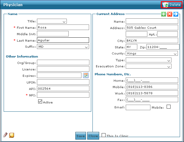Open the Expires date calendar picker
The image size is (184, 142).
pyautogui.click(x=86, y=76)
